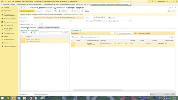Open the document structure icon next to Провести
The image size is (178, 100).
coord(56,11)
